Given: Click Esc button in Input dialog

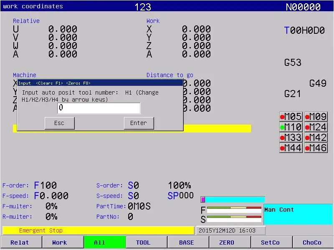Looking at the screenshot, I should point(60,123).
